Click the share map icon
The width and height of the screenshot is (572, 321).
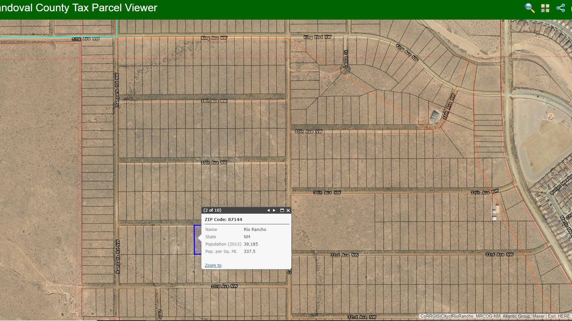click(561, 8)
